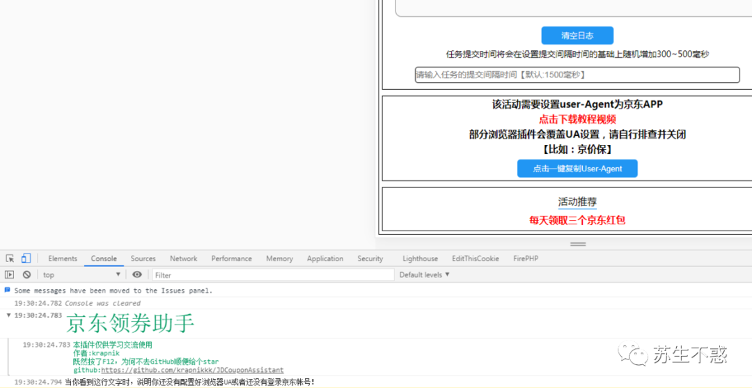Open the FirePHP tab
This screenshot has height=388, width=752.
[526, 258]
